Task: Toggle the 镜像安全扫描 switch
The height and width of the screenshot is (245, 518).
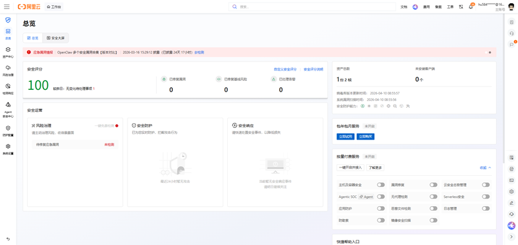Action: click(433, 220)
